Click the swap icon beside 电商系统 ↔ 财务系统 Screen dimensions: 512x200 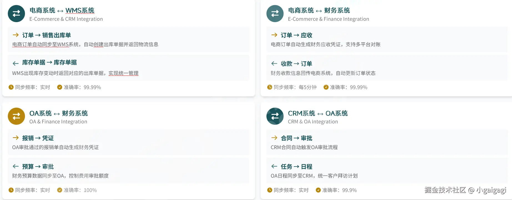point(275,14)
